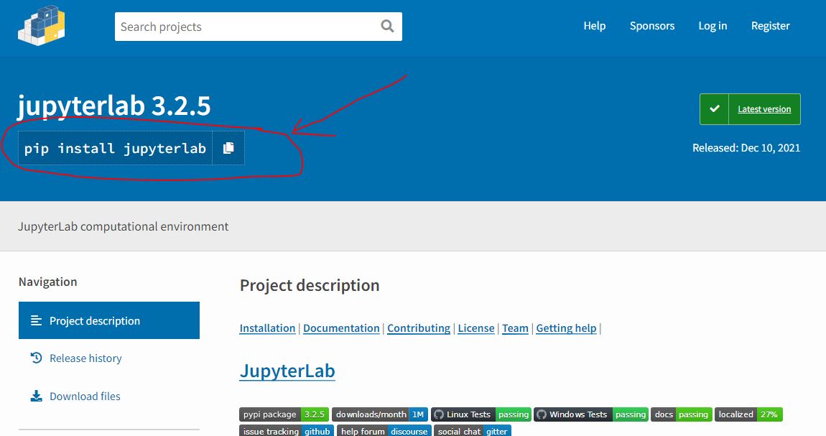
Task: Click the downloads/month 1M badge
Action: (379, 414)
